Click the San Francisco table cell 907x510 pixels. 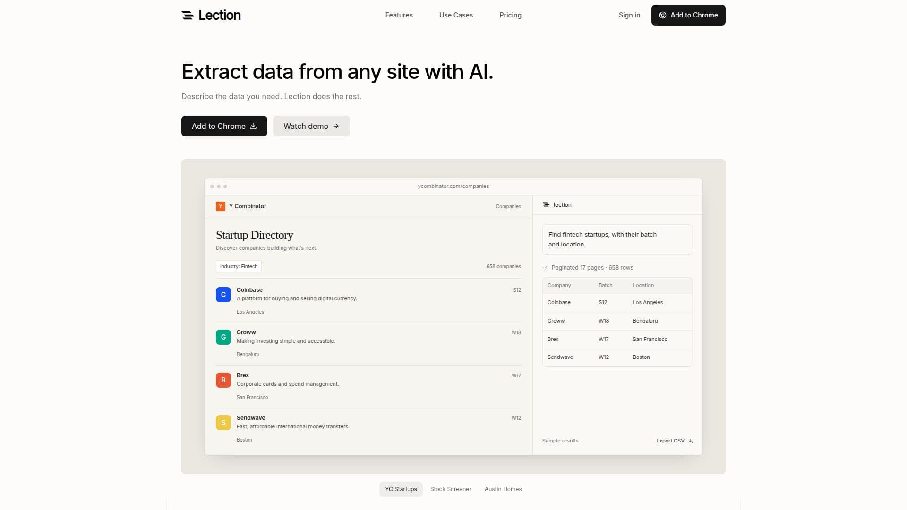650,340
